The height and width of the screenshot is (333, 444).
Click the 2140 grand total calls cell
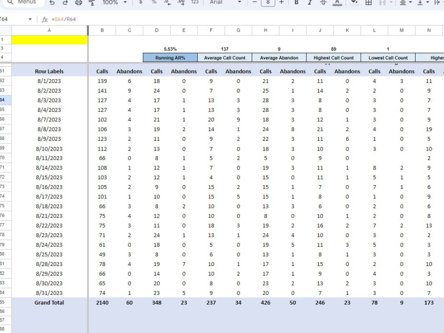point(102,302)
